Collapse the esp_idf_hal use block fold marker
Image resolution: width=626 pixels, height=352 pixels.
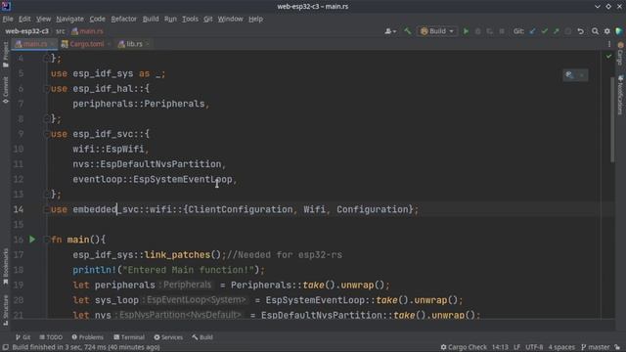point(46,89)
